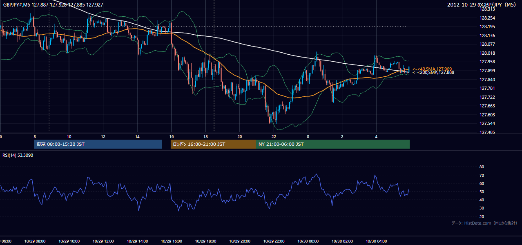Select the NY 21:00-06:00 JST session bar
522x245 pixels.
[x=333, y=144]
